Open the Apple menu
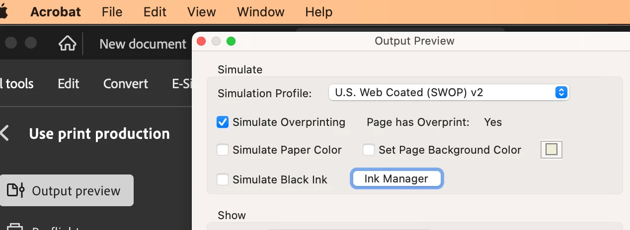Screen dimensions: 630x230 (x=4, y=12)
